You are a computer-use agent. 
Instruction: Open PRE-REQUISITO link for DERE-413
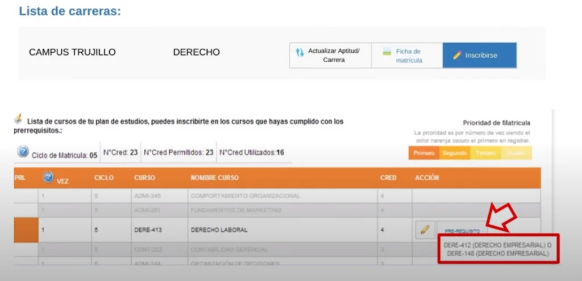pyautogui.click(x=462, y=231)
